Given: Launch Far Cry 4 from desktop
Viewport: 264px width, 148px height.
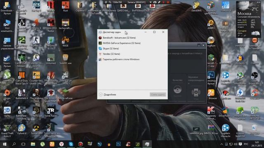Looking at the screenshot, I should tap(36, 24).
